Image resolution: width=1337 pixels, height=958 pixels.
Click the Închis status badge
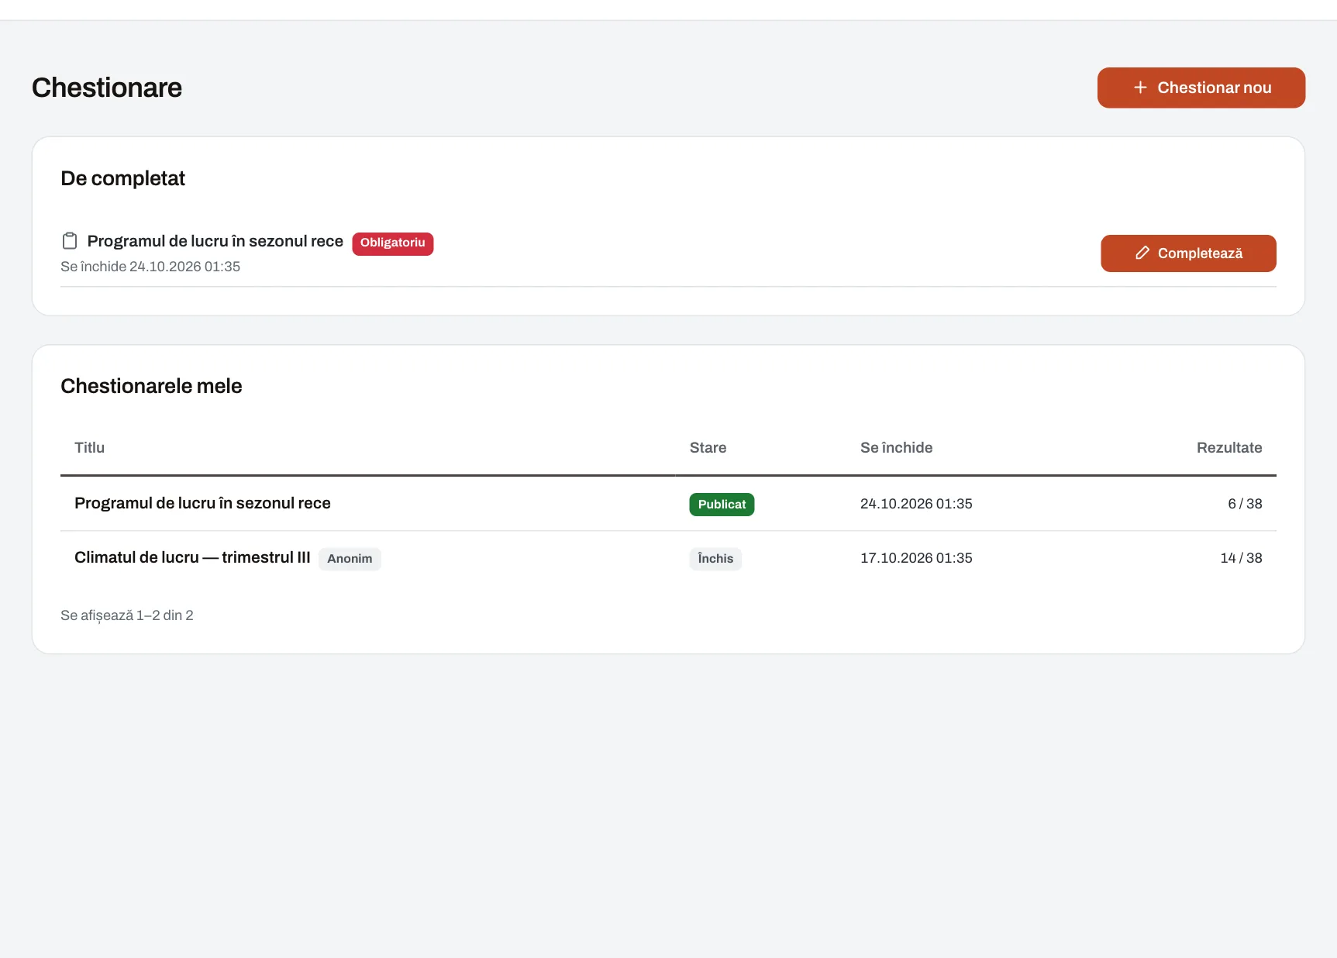pos(715,559)
